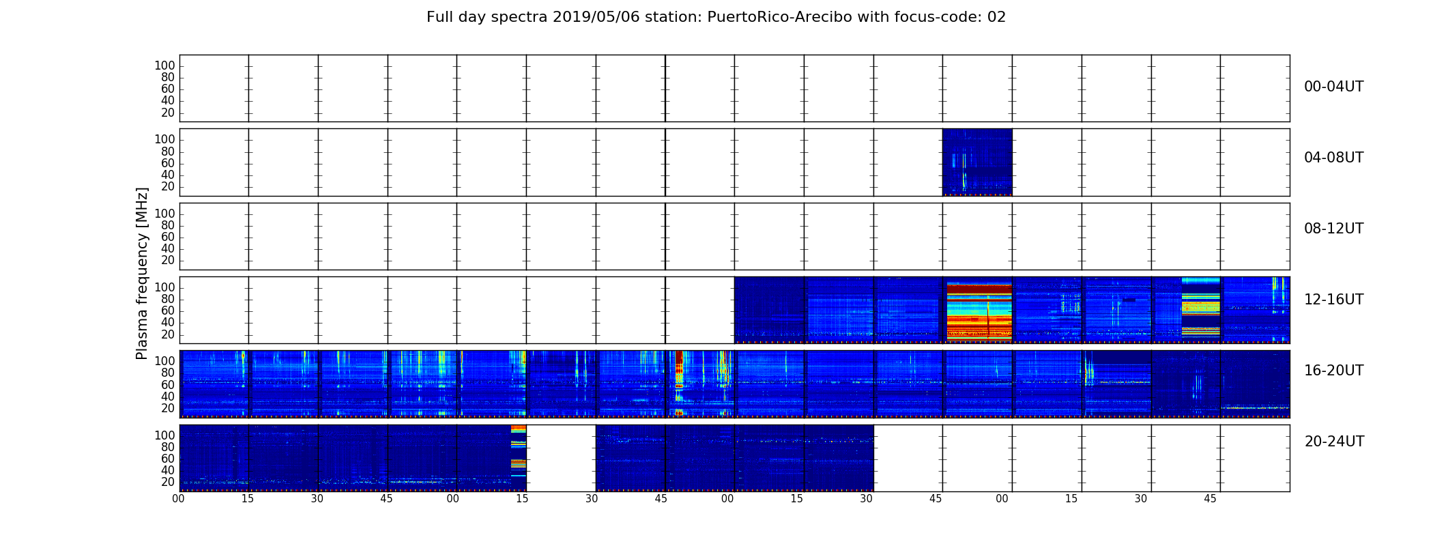
Task: Click tick label 100 in 20-24UT row
Action: pyautogui.click(x=164, y=435)
